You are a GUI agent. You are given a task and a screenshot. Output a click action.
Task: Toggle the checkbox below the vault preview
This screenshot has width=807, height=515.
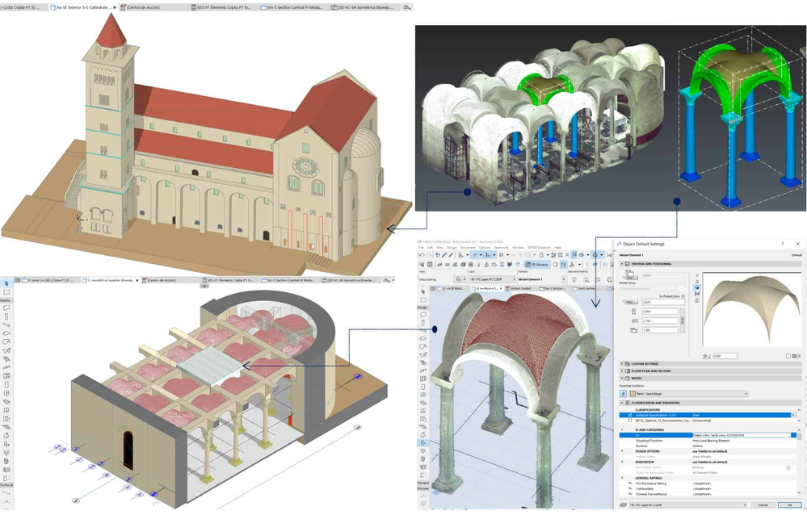click(x=788, y=356)
